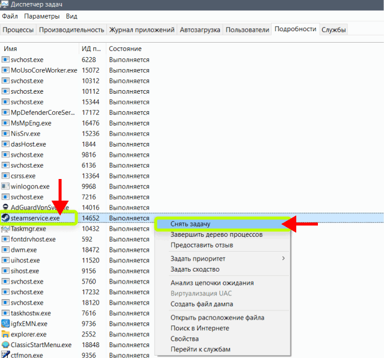Click the dwm.exe process icon
Image resolution: width=384 pixels, height=358 pixels.
click(x=5, y=250)
